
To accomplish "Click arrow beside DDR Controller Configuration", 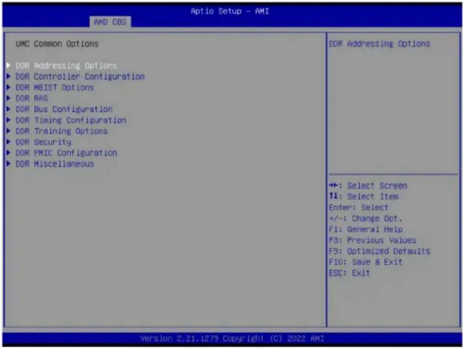I will coord(9,77).
